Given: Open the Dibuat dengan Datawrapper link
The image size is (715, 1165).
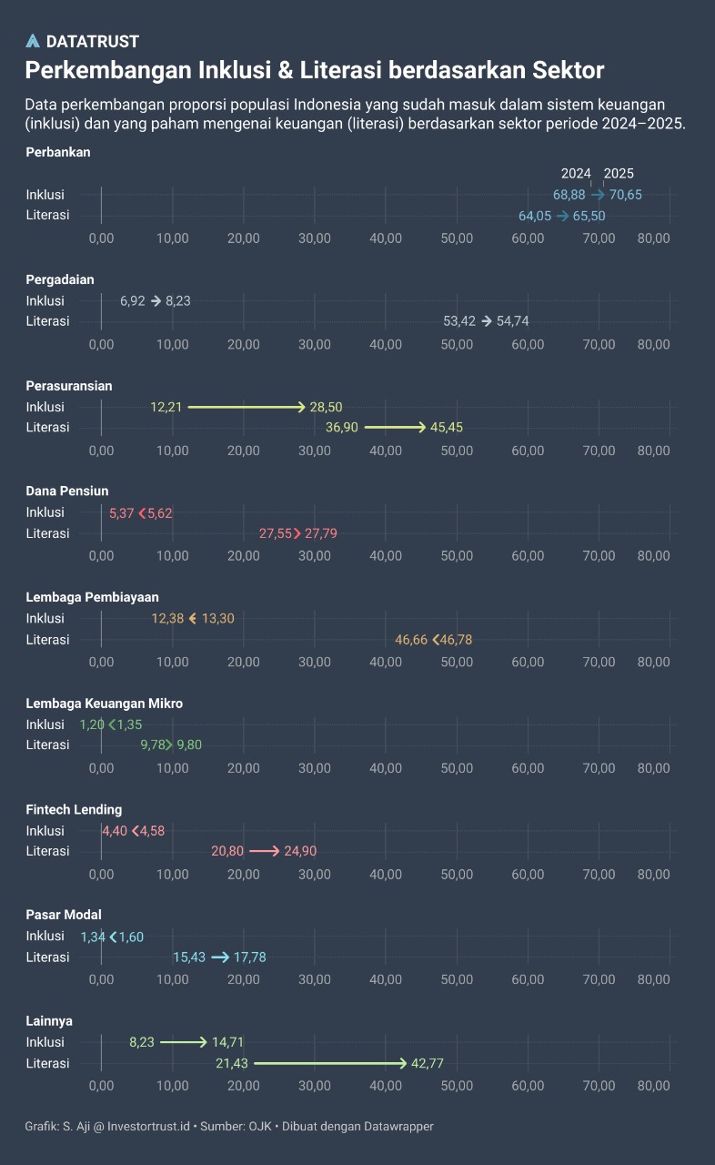Looking at the screenshot, I should pyautogui.click(x=357, y=1127).
